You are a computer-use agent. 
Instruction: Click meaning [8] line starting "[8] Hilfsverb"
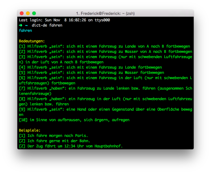[x=105, y=99]
